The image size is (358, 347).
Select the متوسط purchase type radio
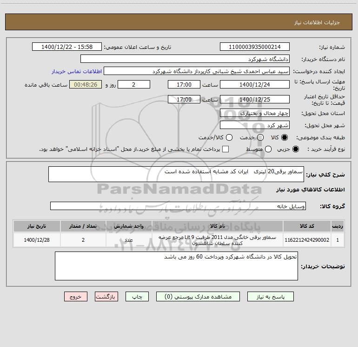point(268,149)
